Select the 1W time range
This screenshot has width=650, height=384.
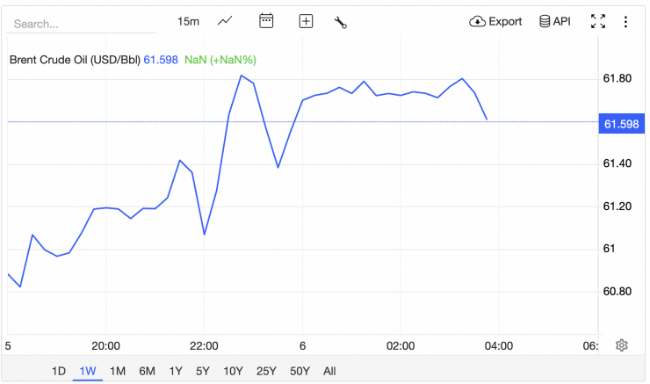(x=88, y=371)
